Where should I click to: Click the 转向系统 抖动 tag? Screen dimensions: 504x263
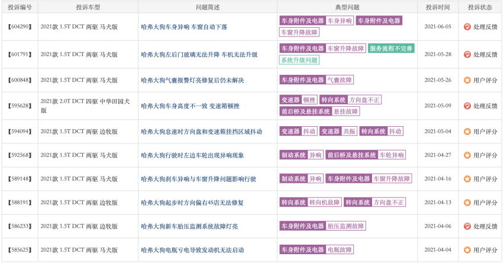(x=381, y=131)
